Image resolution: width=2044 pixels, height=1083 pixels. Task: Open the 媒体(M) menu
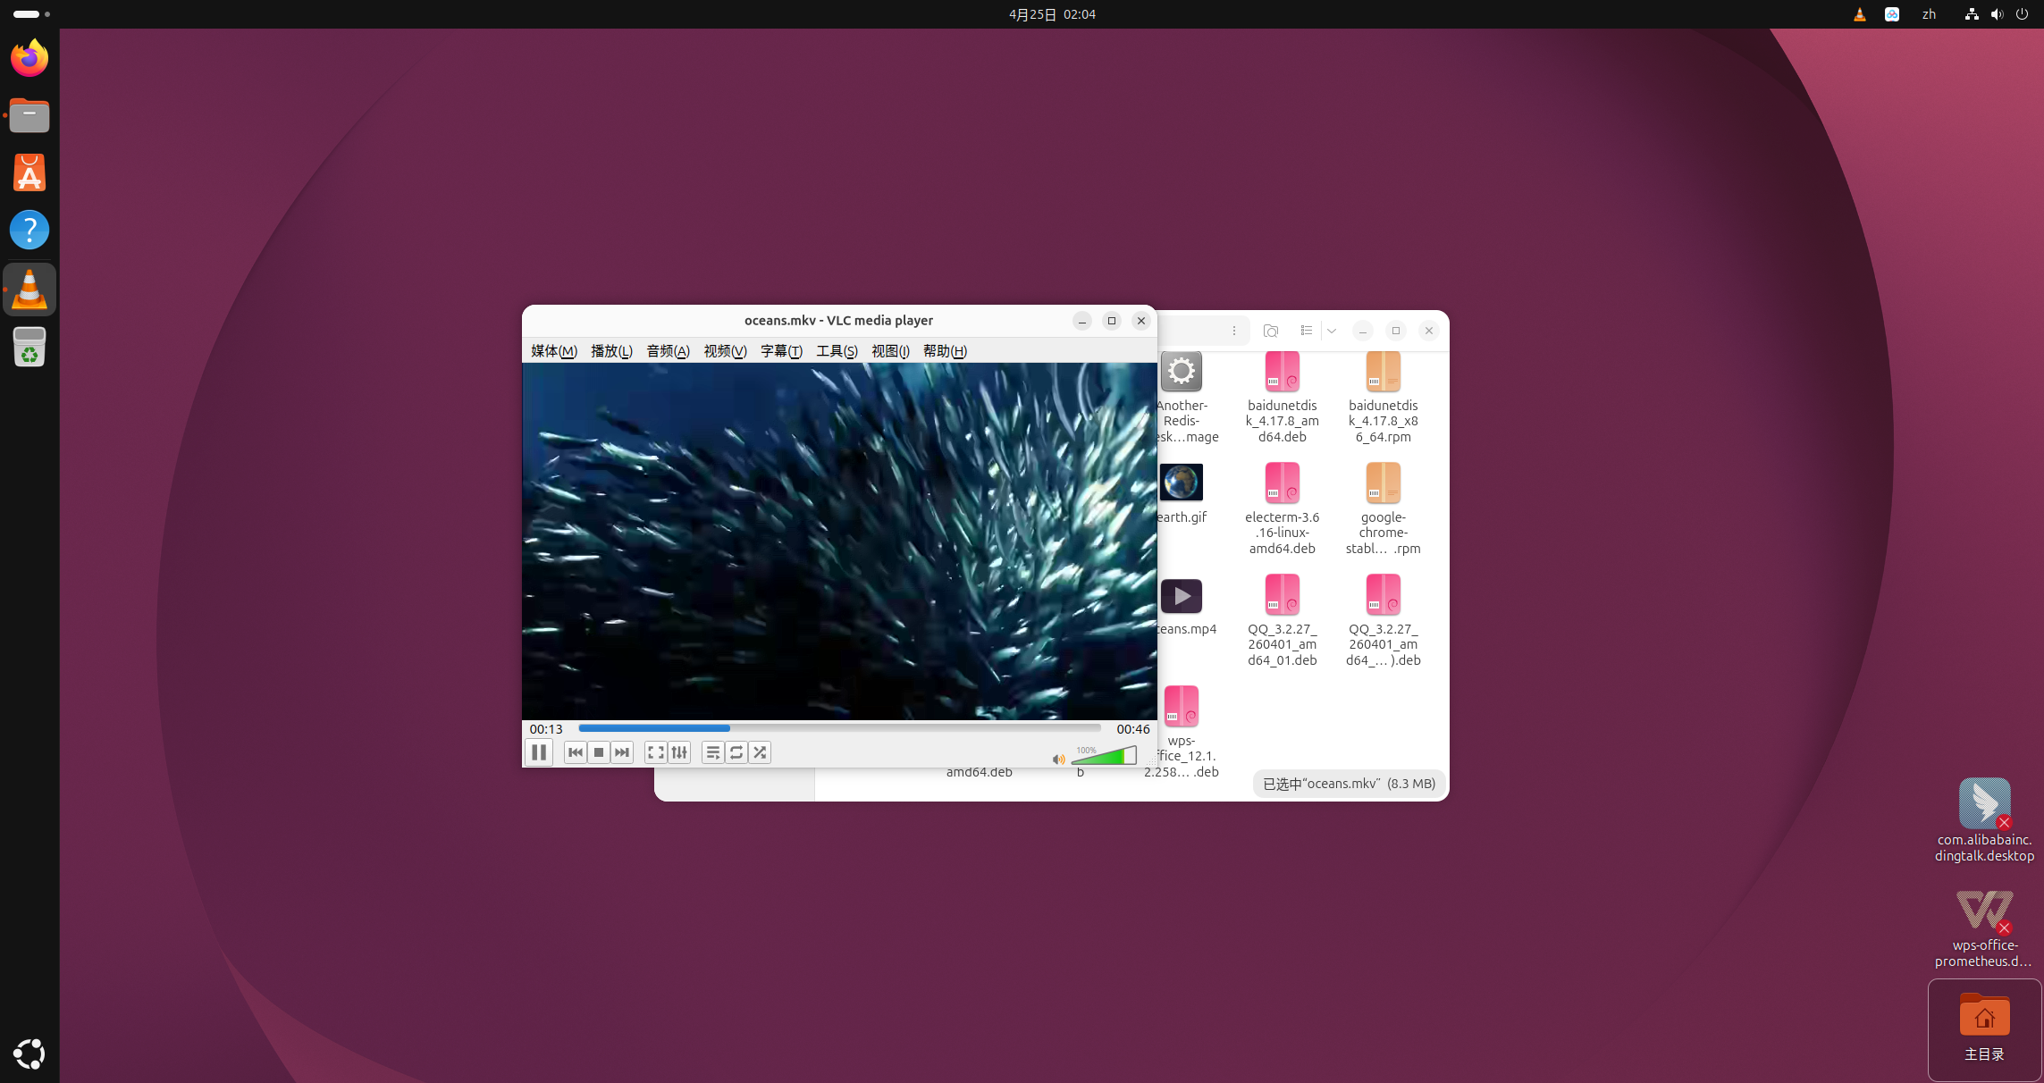pyautogui.click(x=554, y=351)
